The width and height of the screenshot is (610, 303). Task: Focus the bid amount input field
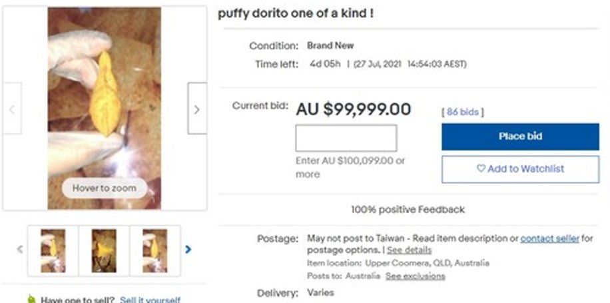[346, 138]
